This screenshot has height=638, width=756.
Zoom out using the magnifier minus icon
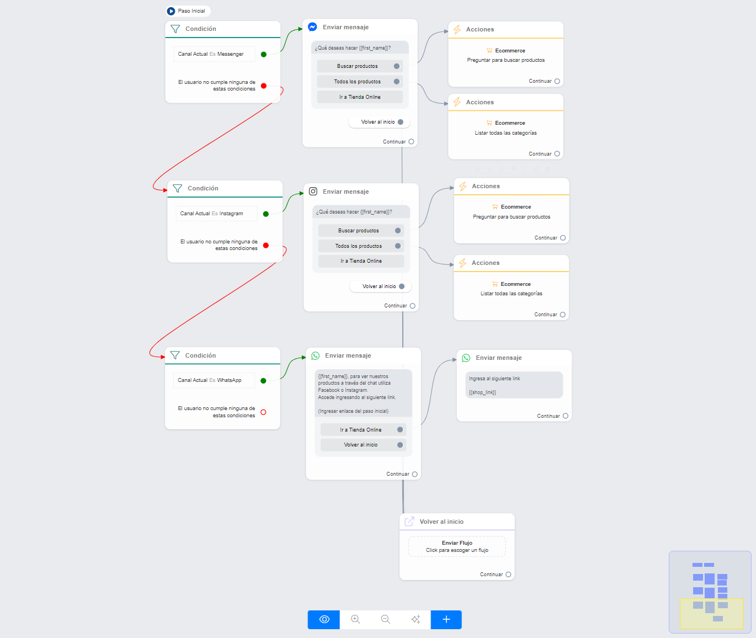386,619
